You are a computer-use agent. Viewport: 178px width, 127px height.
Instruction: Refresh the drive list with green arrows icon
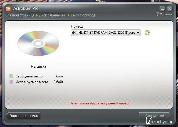pos(147,33)
